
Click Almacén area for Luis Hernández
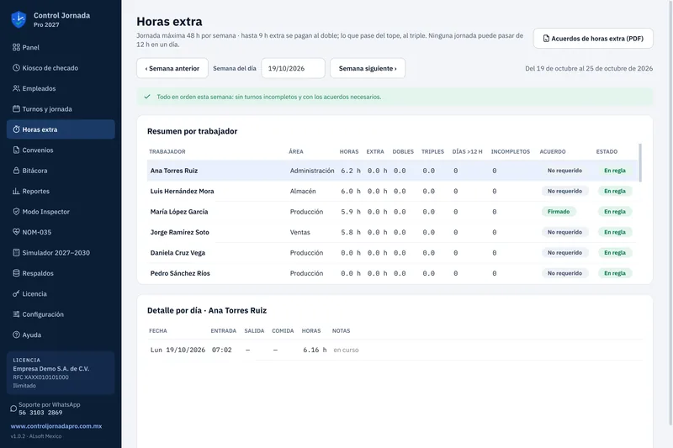click(x=303, y=191)
